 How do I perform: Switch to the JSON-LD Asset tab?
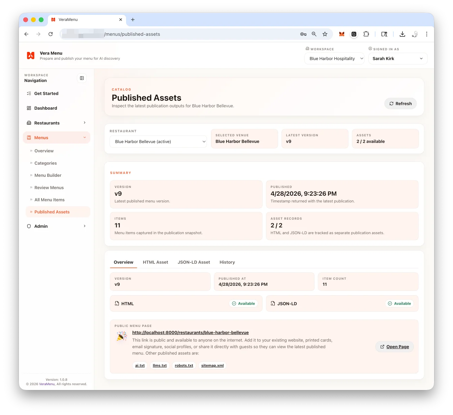point(194,262)
